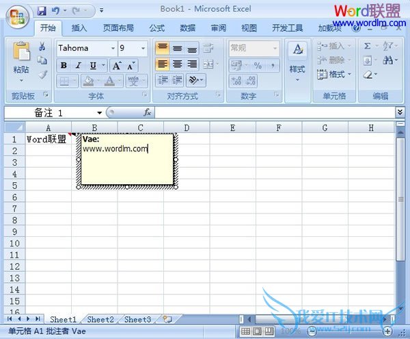Screen dimensions: 410x339
Task: Insert a new worksheet tab icon
Action: 167,319
